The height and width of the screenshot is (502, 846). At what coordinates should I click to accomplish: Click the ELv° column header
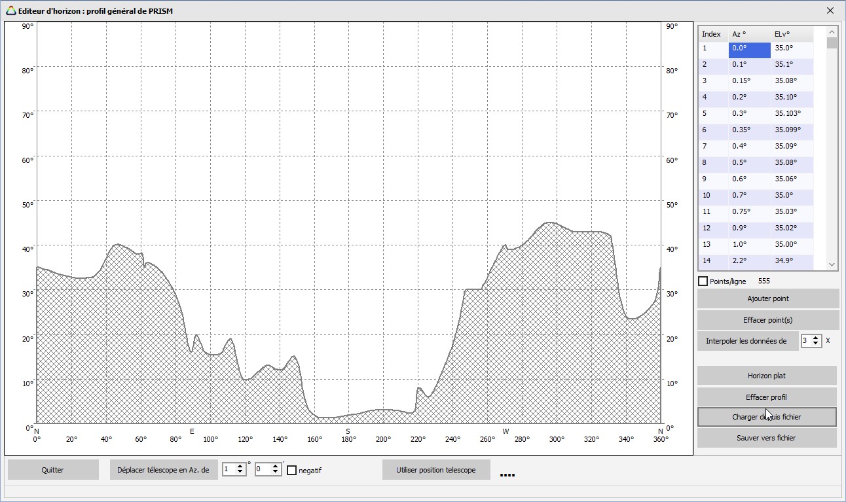point(791,34)
